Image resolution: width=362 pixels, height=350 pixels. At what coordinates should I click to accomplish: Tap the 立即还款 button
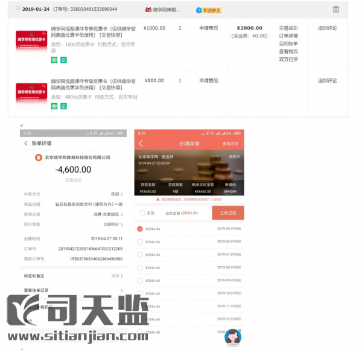point(228,213)
